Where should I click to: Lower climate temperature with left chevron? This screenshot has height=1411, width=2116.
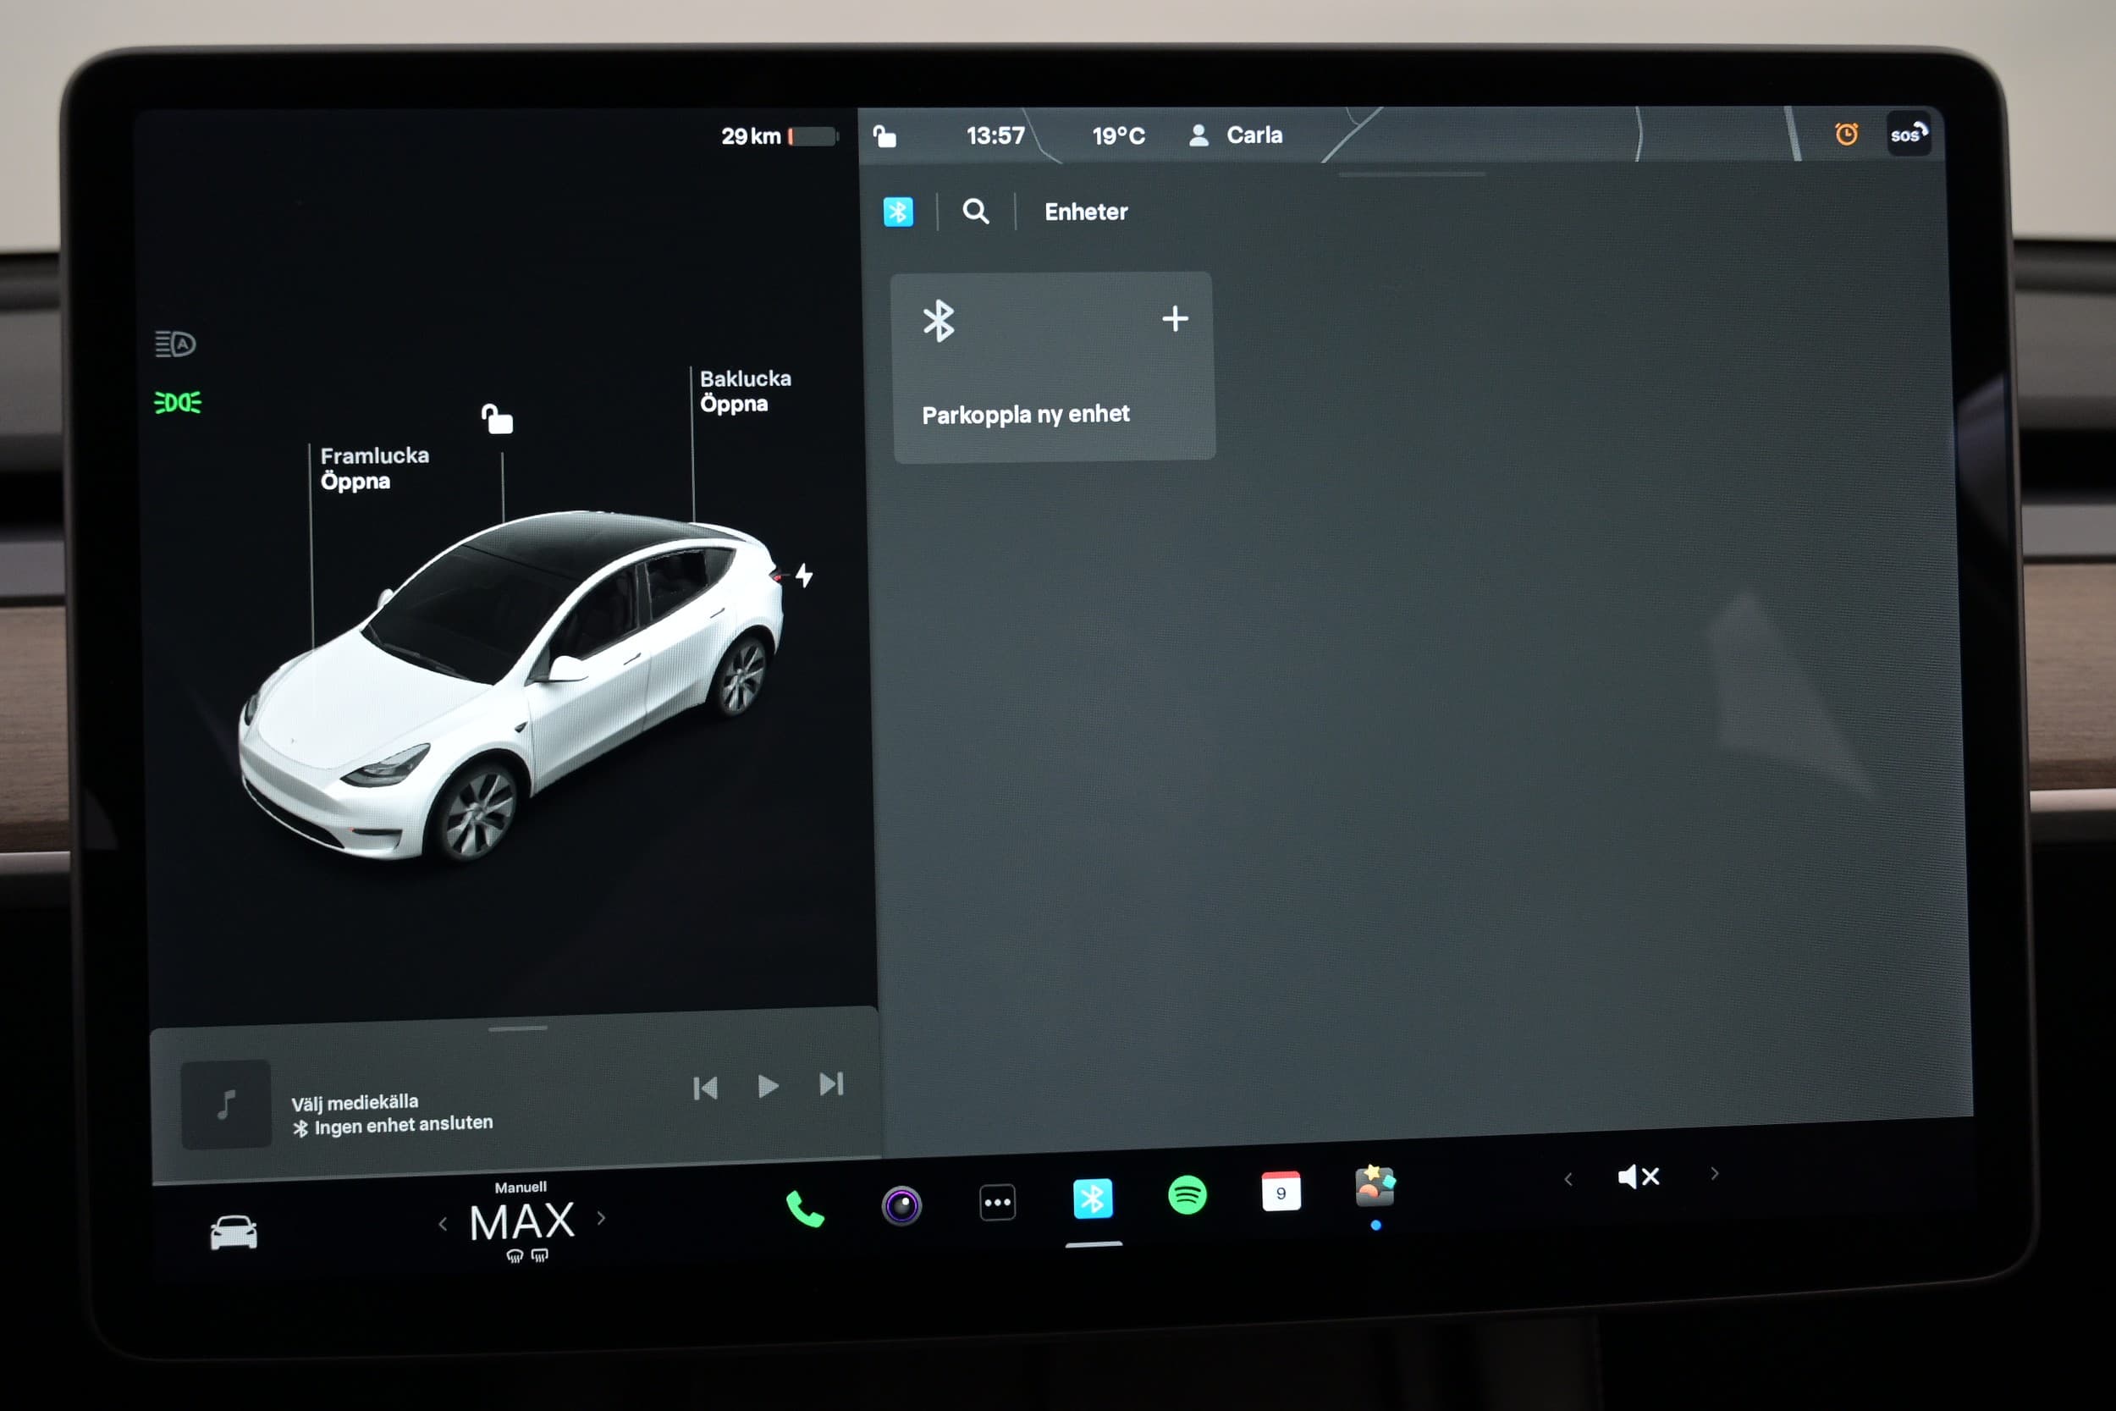click(x=443, y=1224)
